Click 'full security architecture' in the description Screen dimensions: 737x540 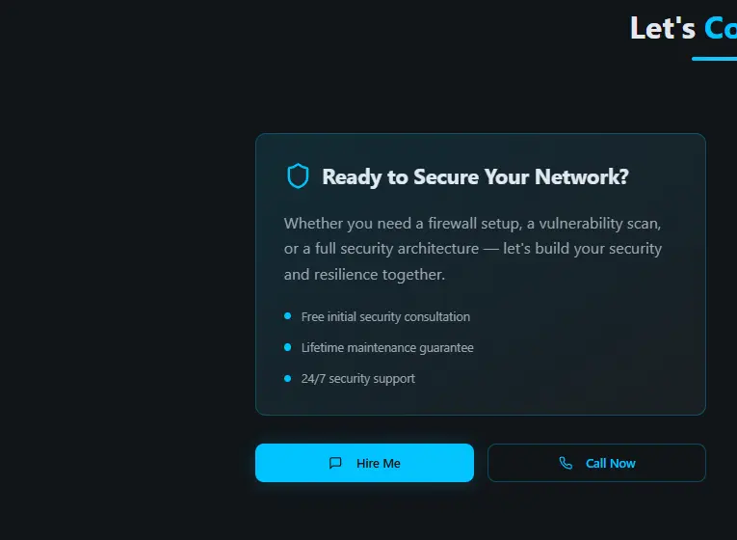click(390, 249)
